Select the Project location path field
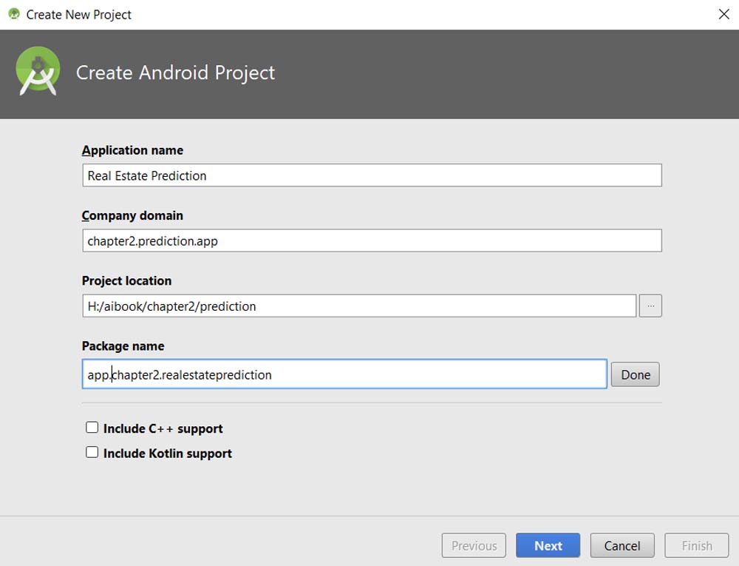Screen dimensions: 739x566 point(359,306)
